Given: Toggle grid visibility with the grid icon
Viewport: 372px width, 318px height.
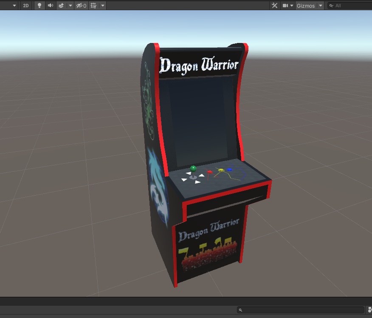Looking at the screenshot, I should 94,6.
